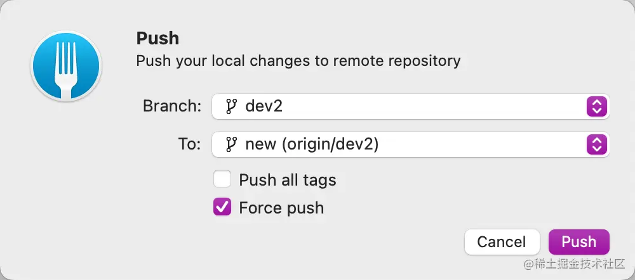Image resolution: width=635 pixels, height=280 pixels.
Task: Click the white checkmark inside Force push box
Action: (x=222, y=207)
